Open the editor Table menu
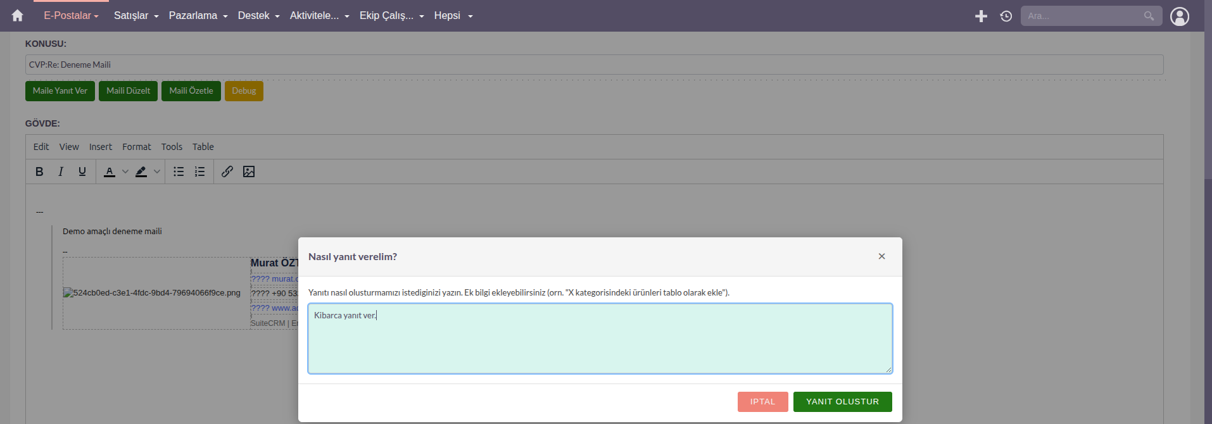The height and width of the screenshot is (424, 1212). [x=203, y=147]
